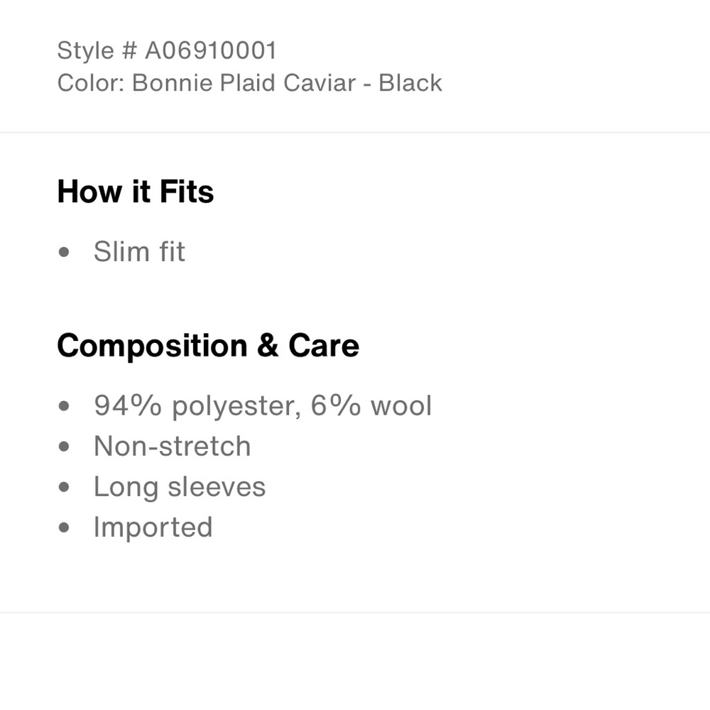Viewport: 710px width, 710px height.
Task: Click the Non-stretch list item
Action: tap(172, 446)
